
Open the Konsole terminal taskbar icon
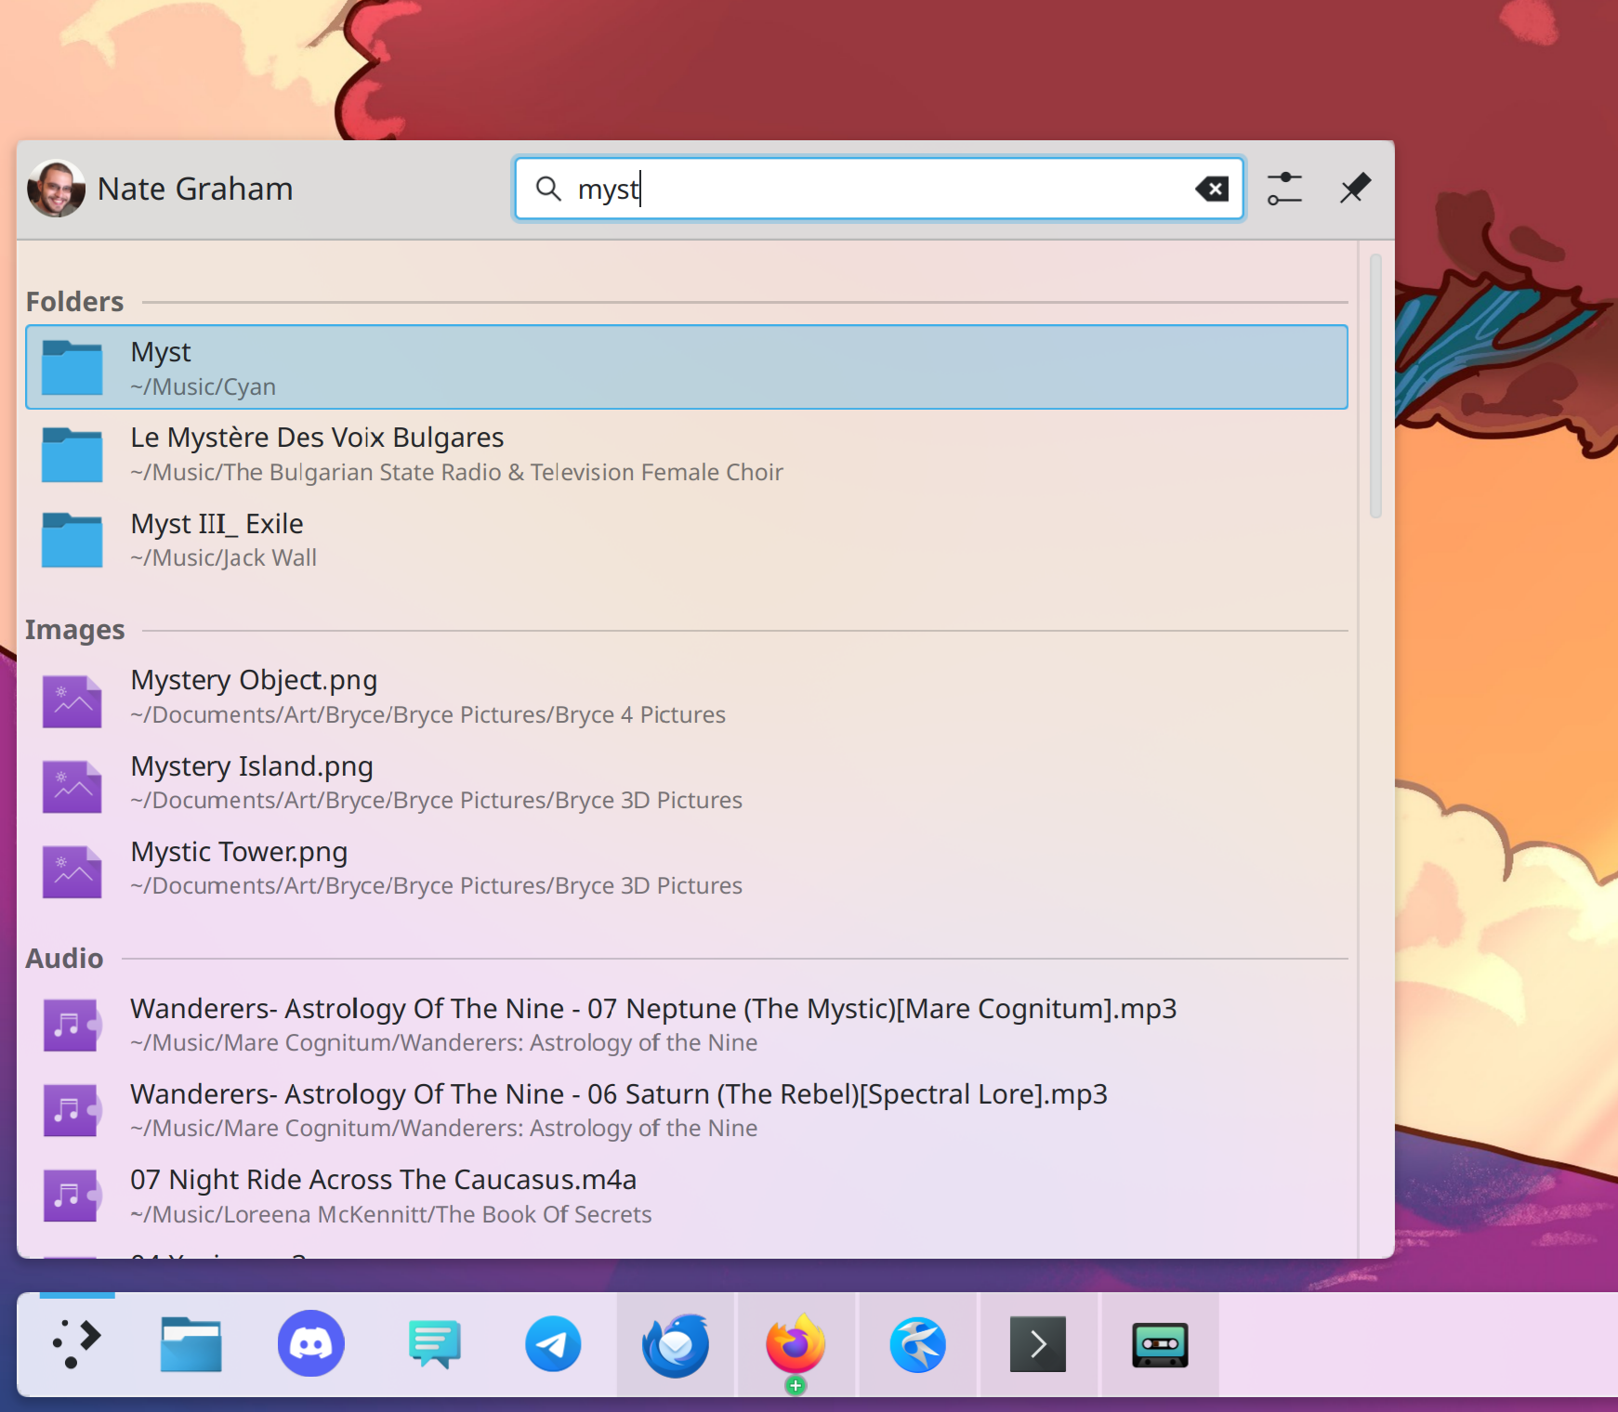1038,1344
